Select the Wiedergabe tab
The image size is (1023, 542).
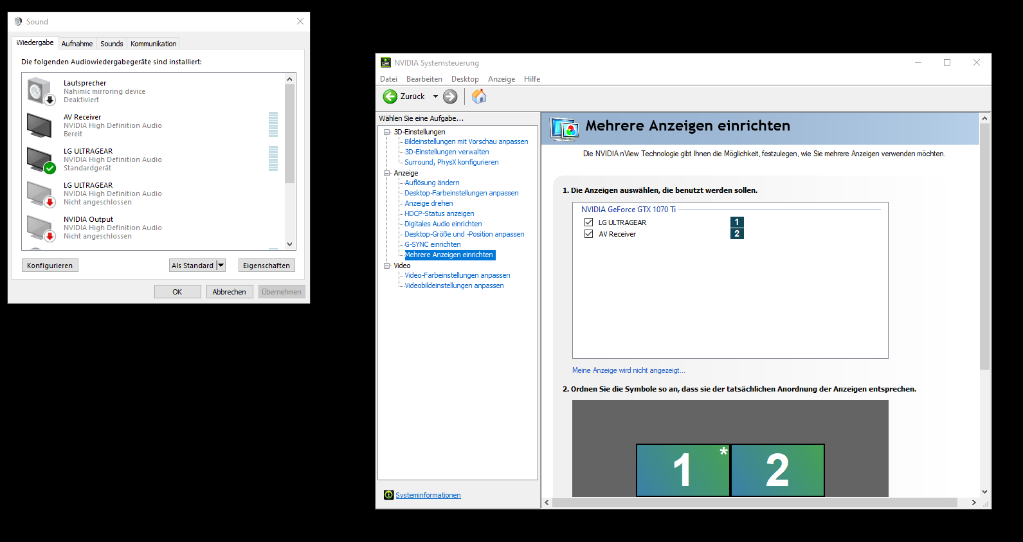click(35, 42)
